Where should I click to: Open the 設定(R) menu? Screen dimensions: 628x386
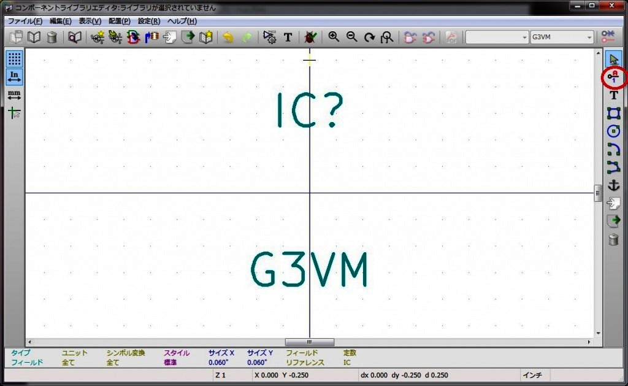pyautogui.click(x=148, y=21)
